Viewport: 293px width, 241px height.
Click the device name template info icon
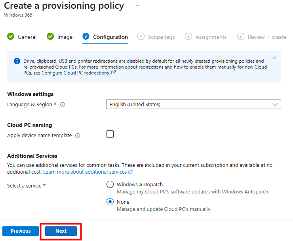[x=78, y=136]
